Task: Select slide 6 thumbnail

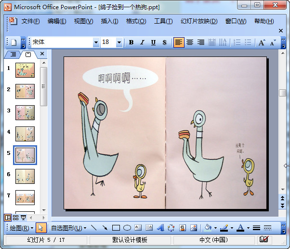Action: pos(25,176)
